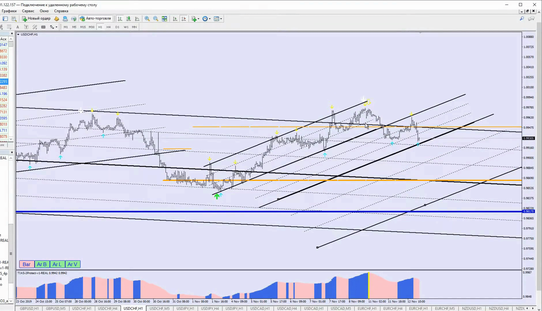The image size is (542, 311).
Task: Select the D1 timeframe
Action: point(117,27)
